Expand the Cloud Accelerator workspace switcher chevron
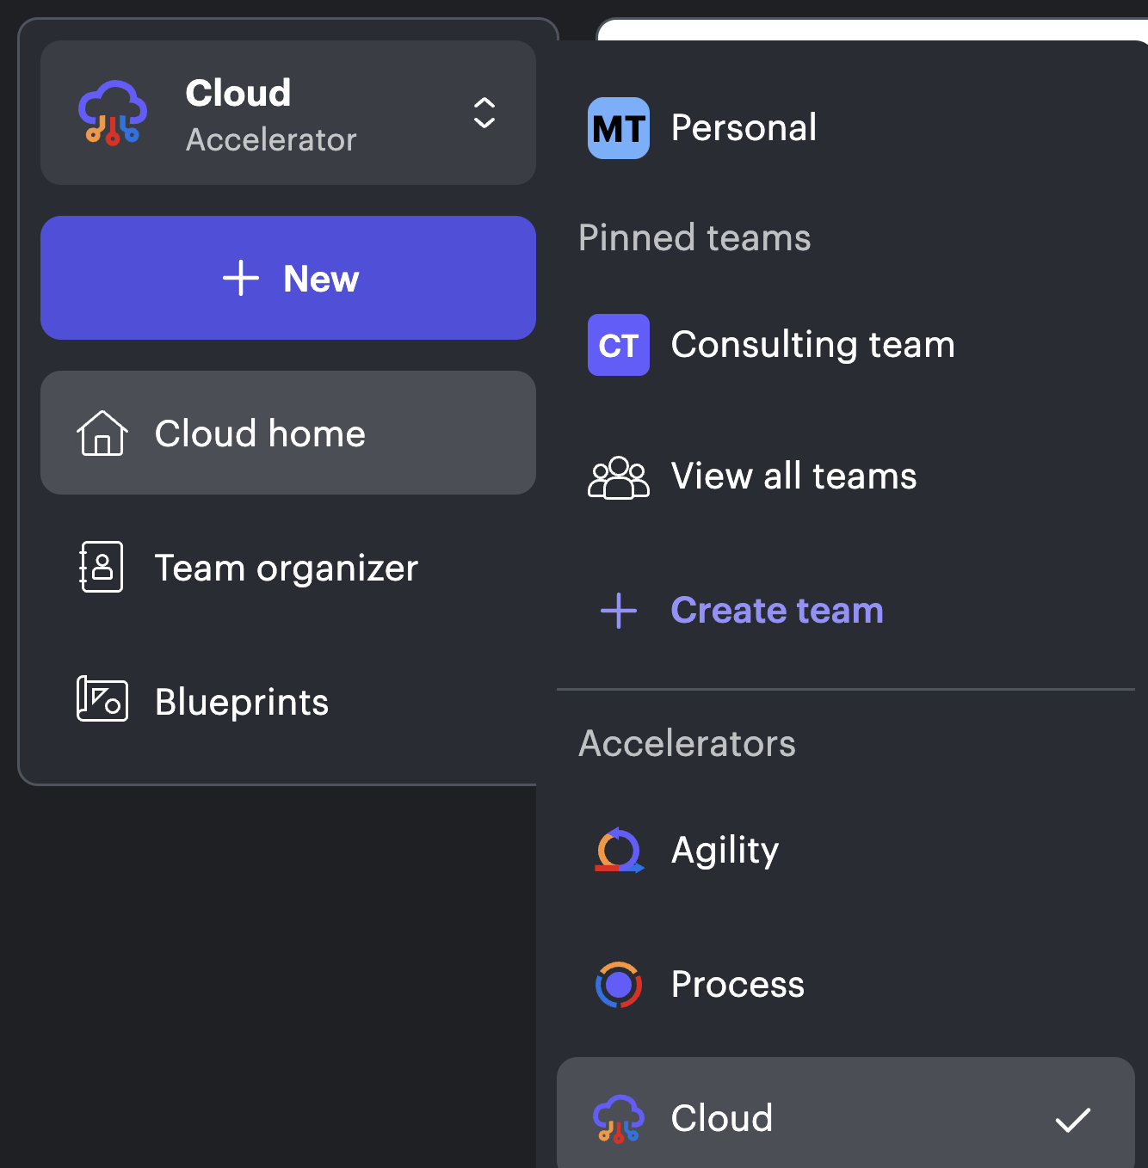Image resolution: width=1148 pixels, height=1168 pixels. pyautogui.click(x=484, y=113)
